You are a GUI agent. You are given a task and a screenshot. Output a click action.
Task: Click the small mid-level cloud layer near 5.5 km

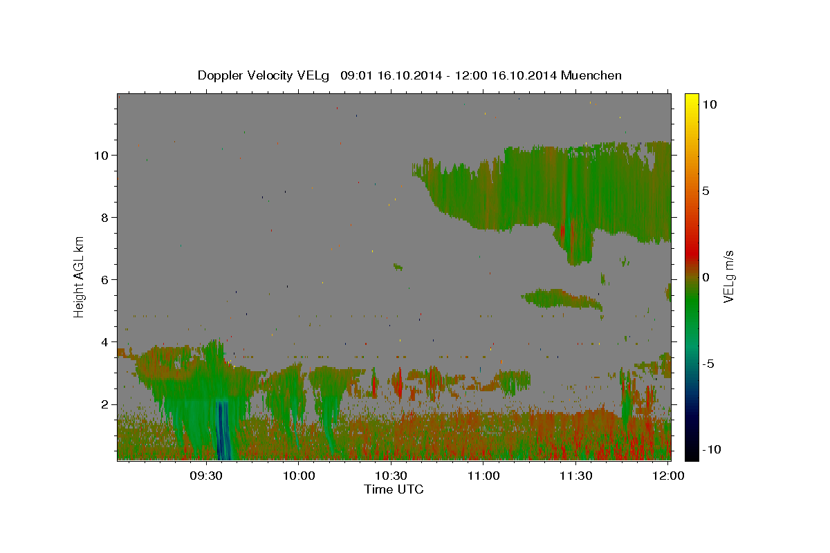point(562,299)
